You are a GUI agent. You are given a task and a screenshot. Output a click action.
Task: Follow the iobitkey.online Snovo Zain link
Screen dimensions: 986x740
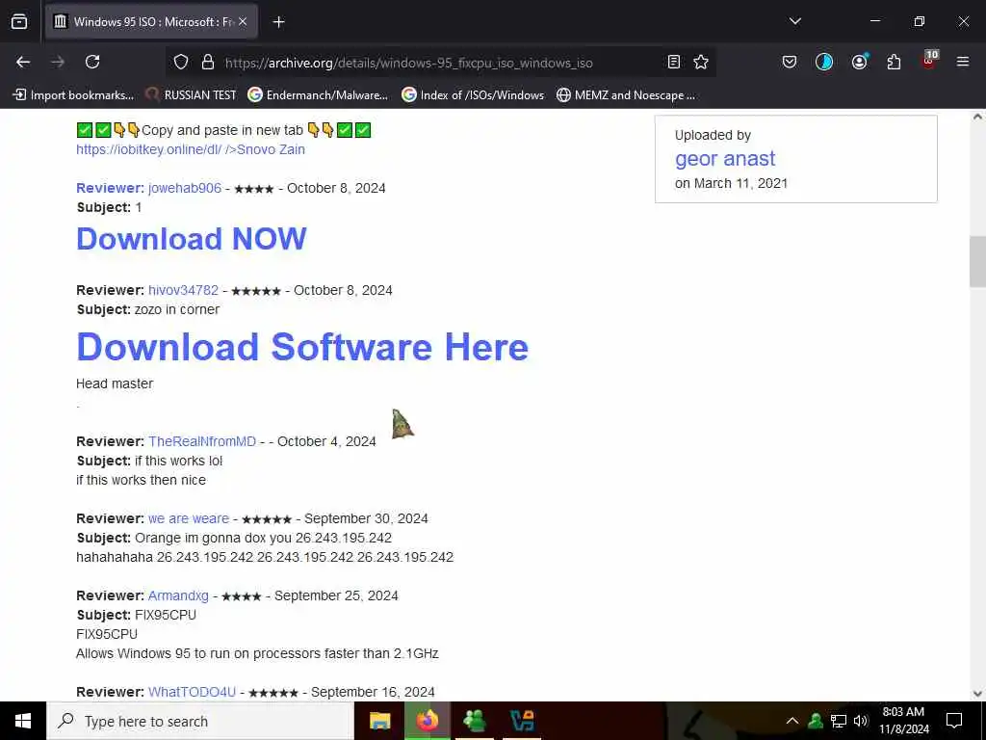coord(191,149)
